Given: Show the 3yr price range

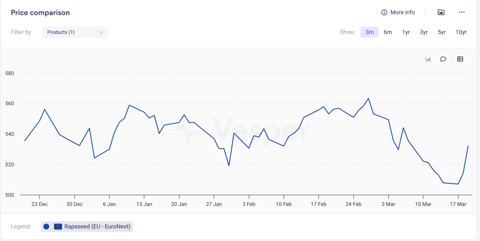Looking at the screenshot, I should click(x=424, y=32).
